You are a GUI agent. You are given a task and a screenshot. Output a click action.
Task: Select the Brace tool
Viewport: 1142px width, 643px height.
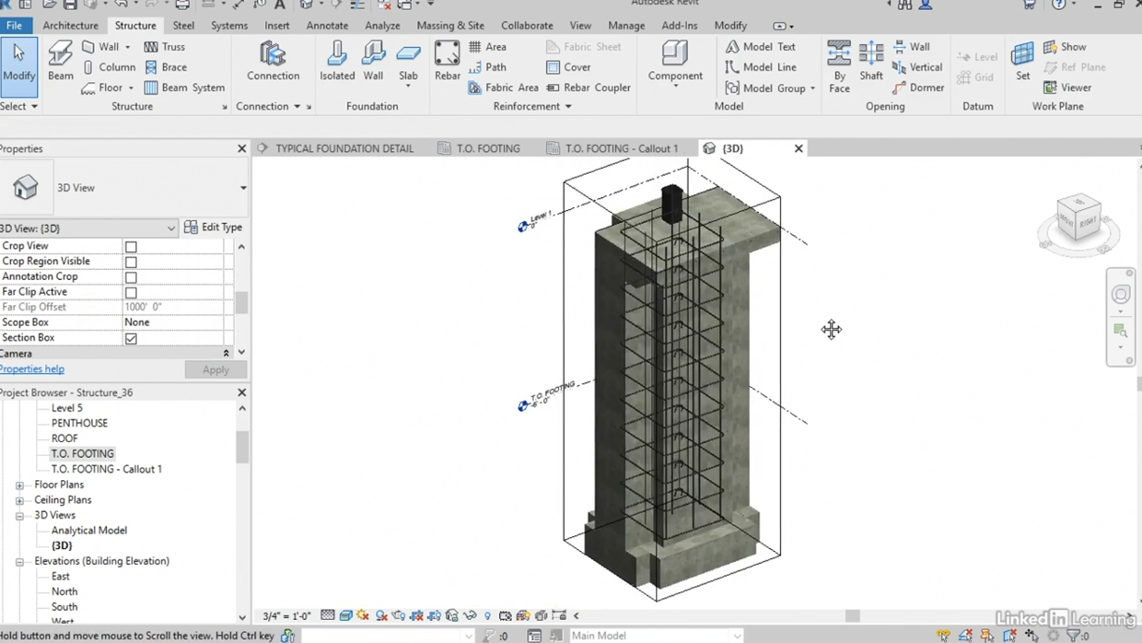166,67
